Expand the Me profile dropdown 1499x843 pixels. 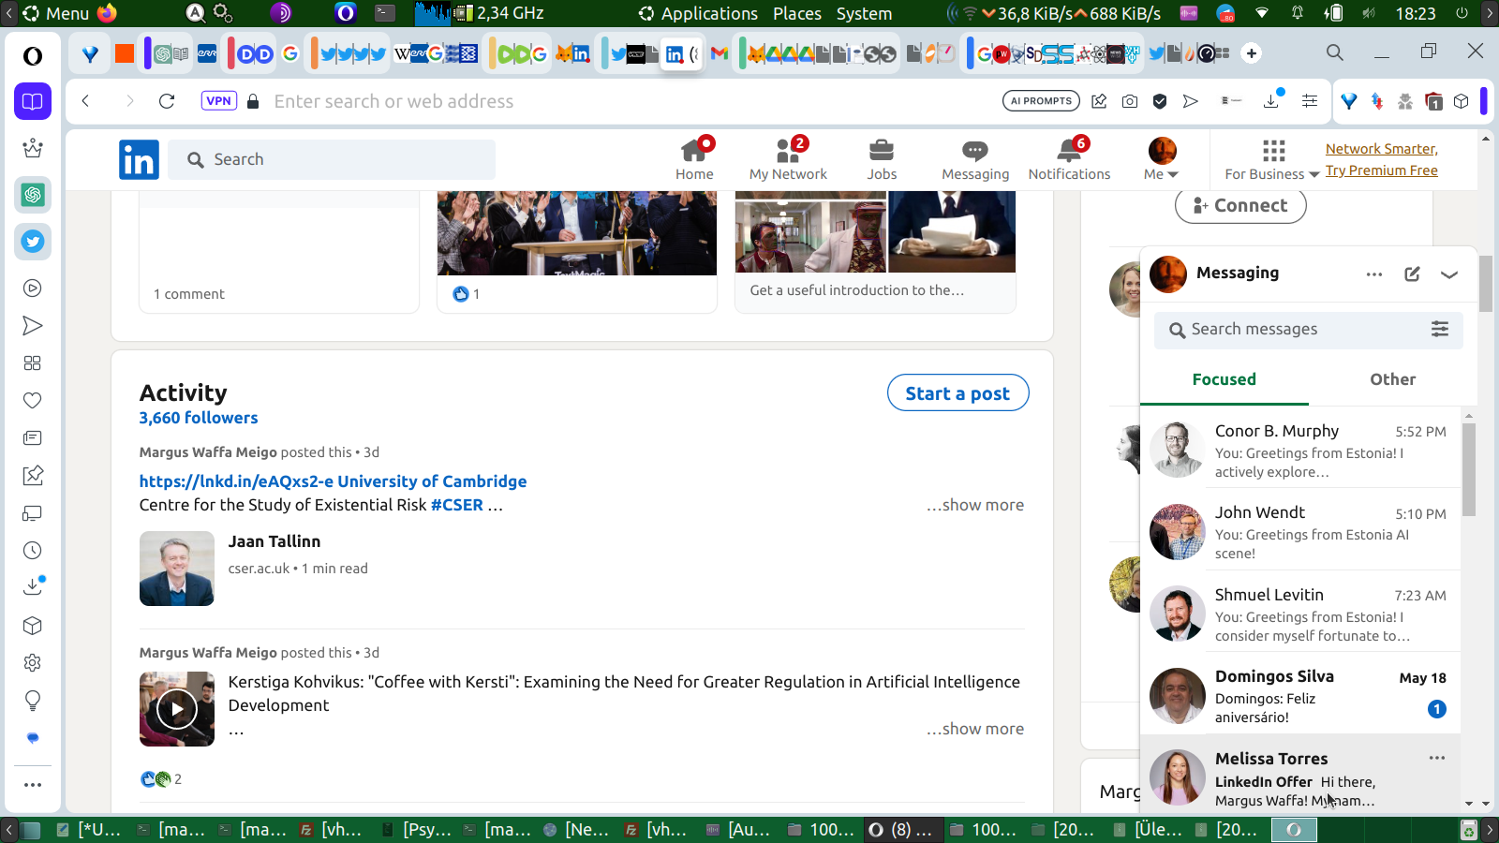(x=1162, y=159)
